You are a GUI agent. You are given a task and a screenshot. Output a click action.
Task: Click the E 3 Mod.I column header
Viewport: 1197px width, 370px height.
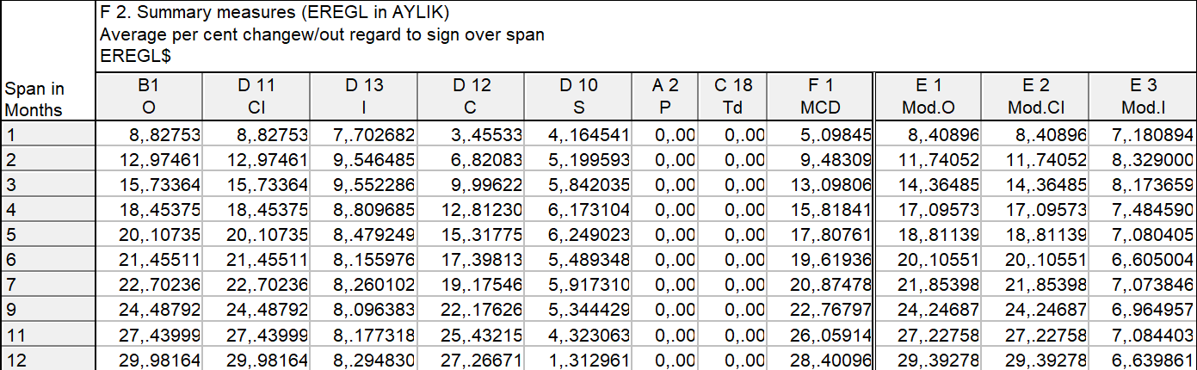click(1143, 96)
